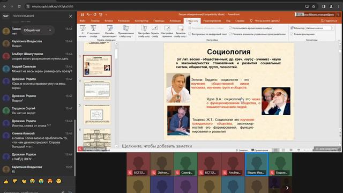Switch to Slide Sorter view icon in status bar
This screenshot has height=193, width=343.
pyautogui.click(x=284, y=150)
